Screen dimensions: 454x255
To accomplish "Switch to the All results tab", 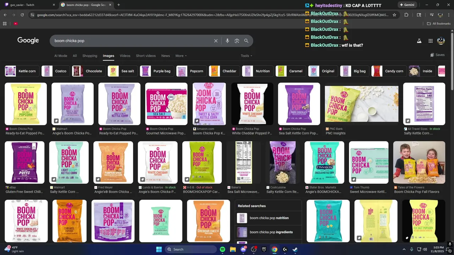I will click(75, 56).
